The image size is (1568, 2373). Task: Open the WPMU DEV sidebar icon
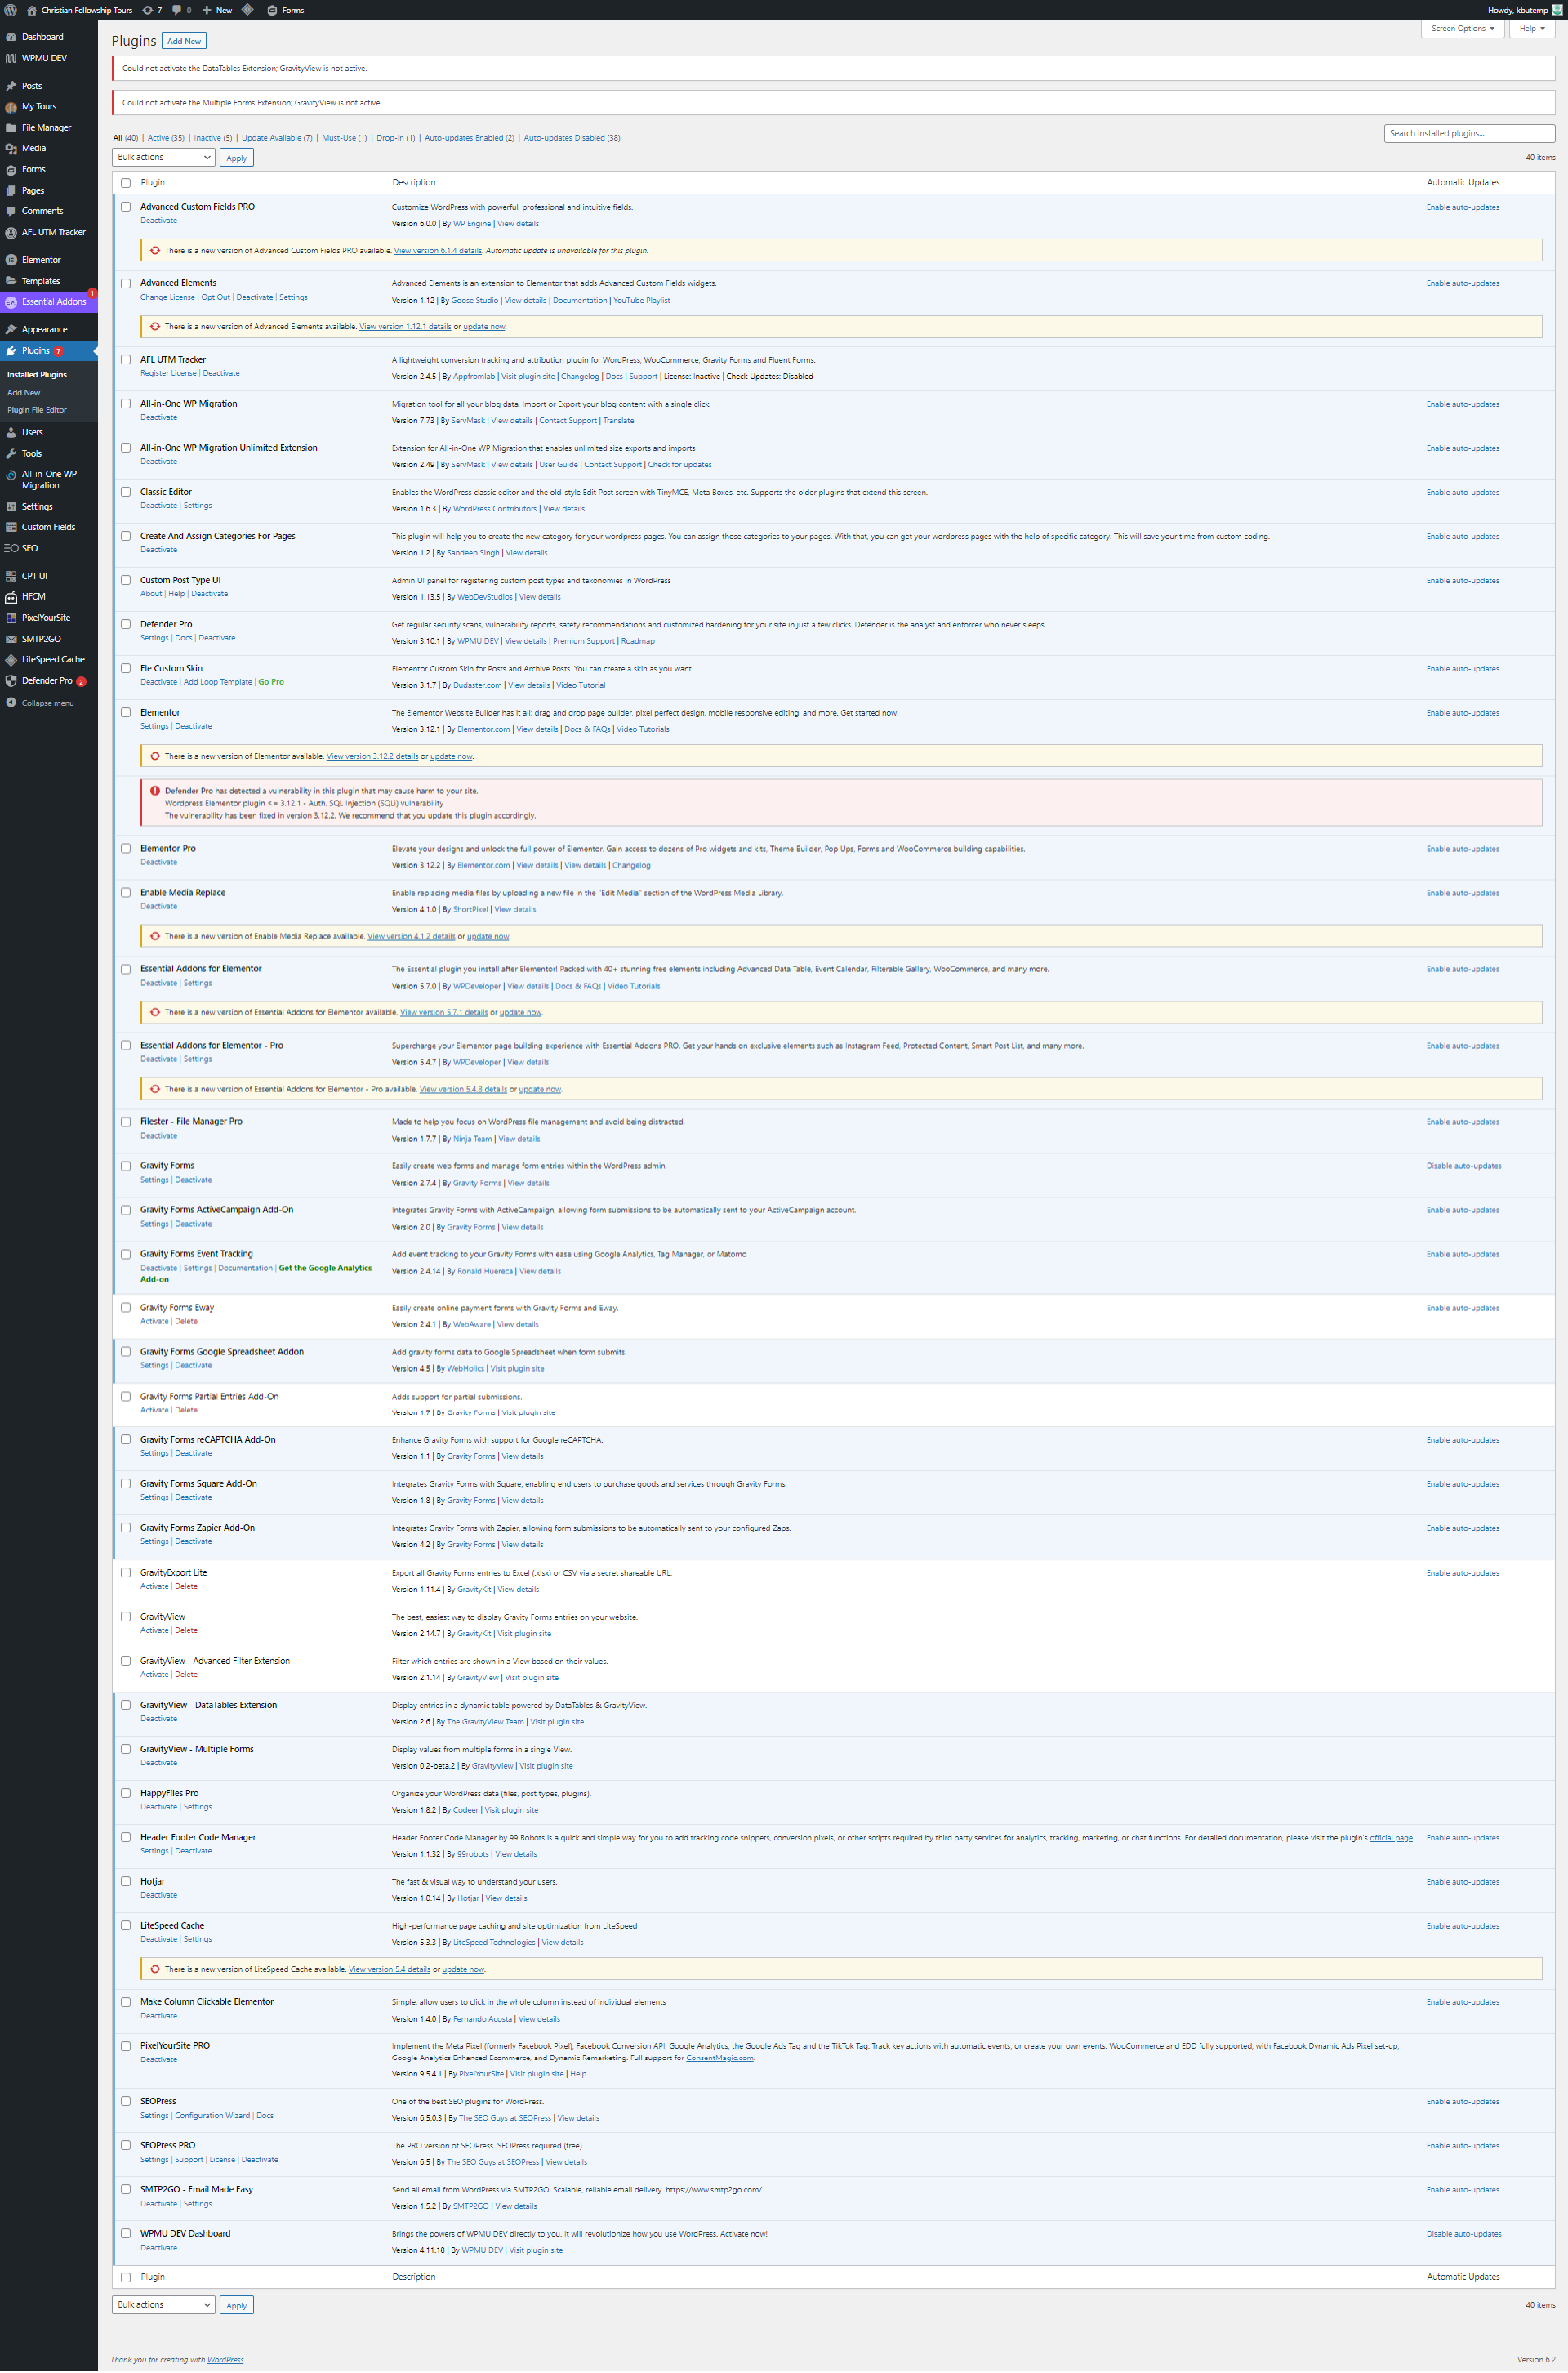[11, 58]
